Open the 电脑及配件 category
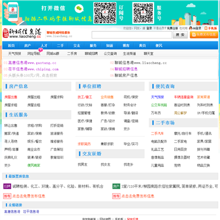 (159, 141)
